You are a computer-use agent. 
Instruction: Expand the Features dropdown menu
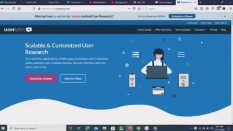click(x=200, y=30)
